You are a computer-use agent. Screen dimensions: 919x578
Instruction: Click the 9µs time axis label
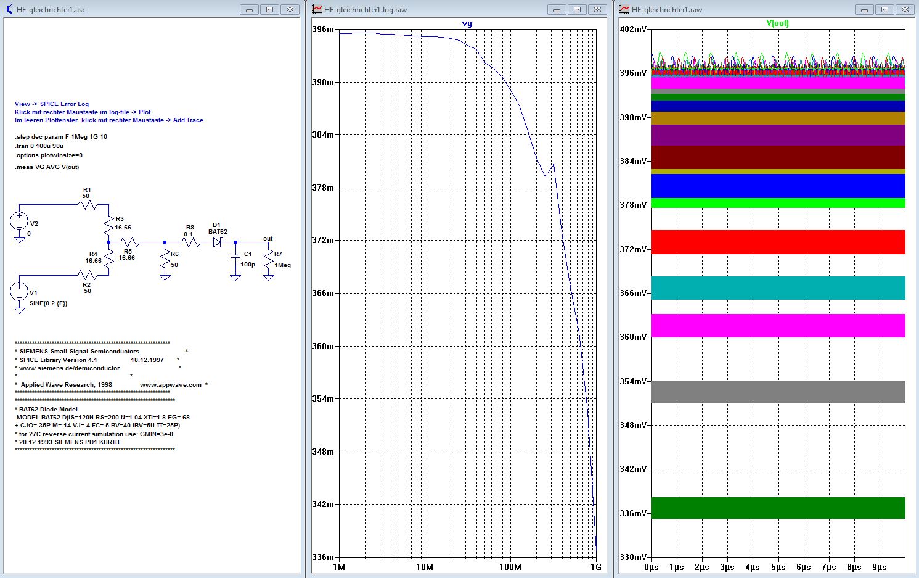coord(880,567)
